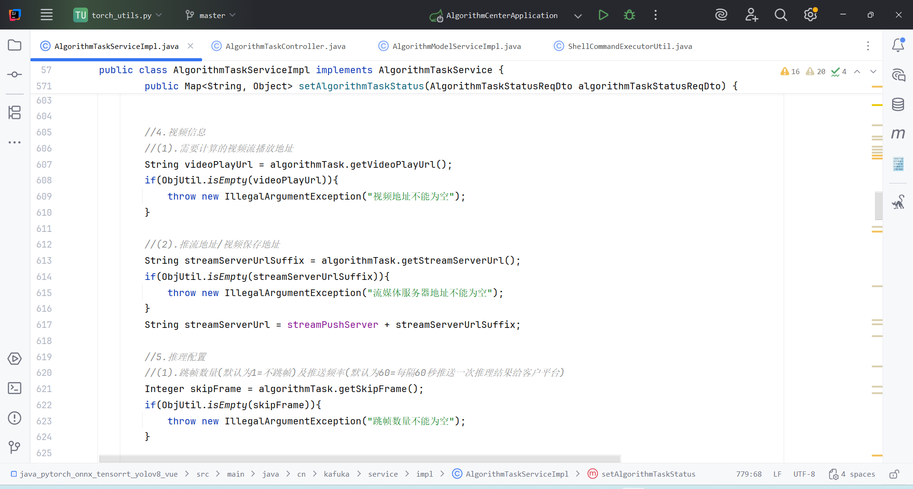Click the editor vertical scrollbar thumb
This screenshot has width=913, height=489.
point(878,205)
